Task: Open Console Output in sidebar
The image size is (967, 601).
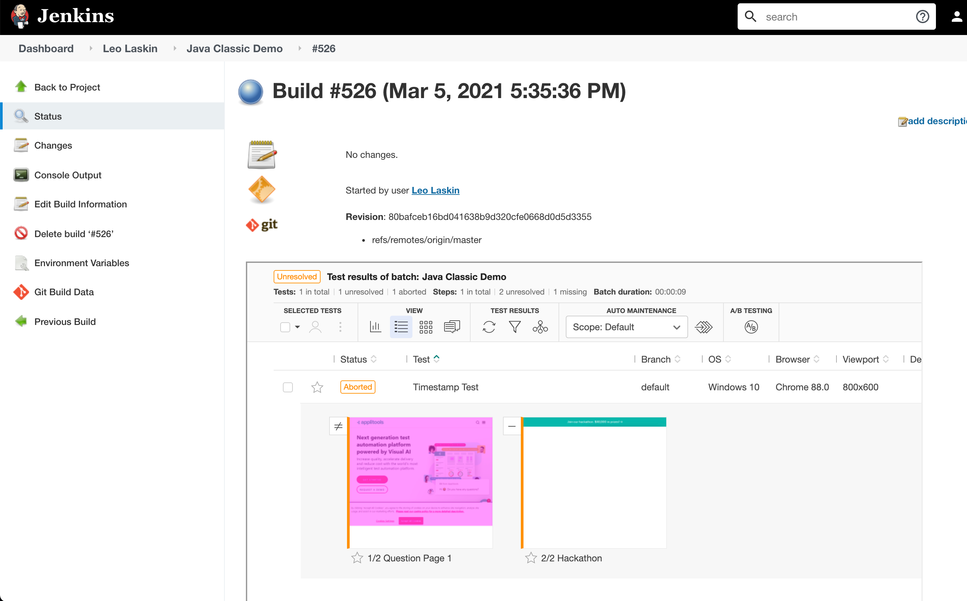Action: [68, 175]
